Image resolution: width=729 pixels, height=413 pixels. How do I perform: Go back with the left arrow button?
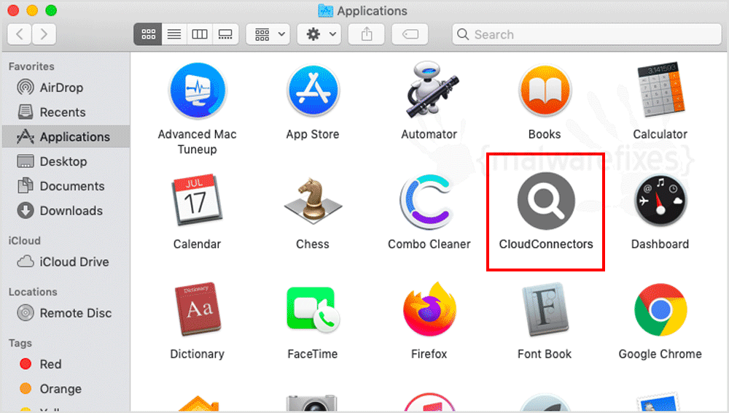[x=20, y=34]
